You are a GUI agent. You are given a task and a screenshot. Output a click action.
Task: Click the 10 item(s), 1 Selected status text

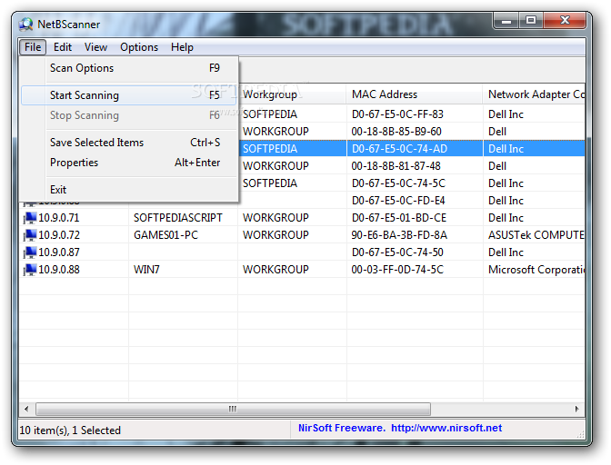(70, 430)
